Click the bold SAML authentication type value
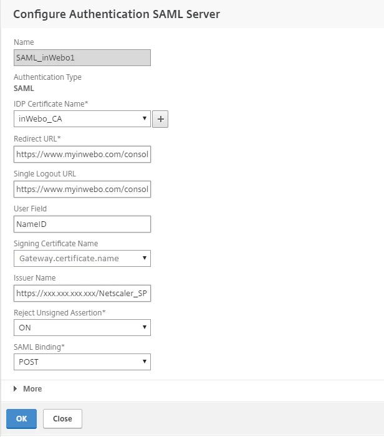This screenshot has height=437, width=384. (24, 88)
